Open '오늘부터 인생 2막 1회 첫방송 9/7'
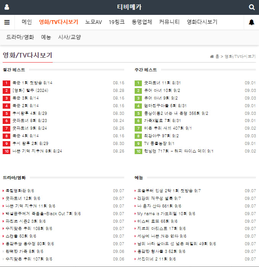The width and height of the screenshot is (259, 267). 169,191
